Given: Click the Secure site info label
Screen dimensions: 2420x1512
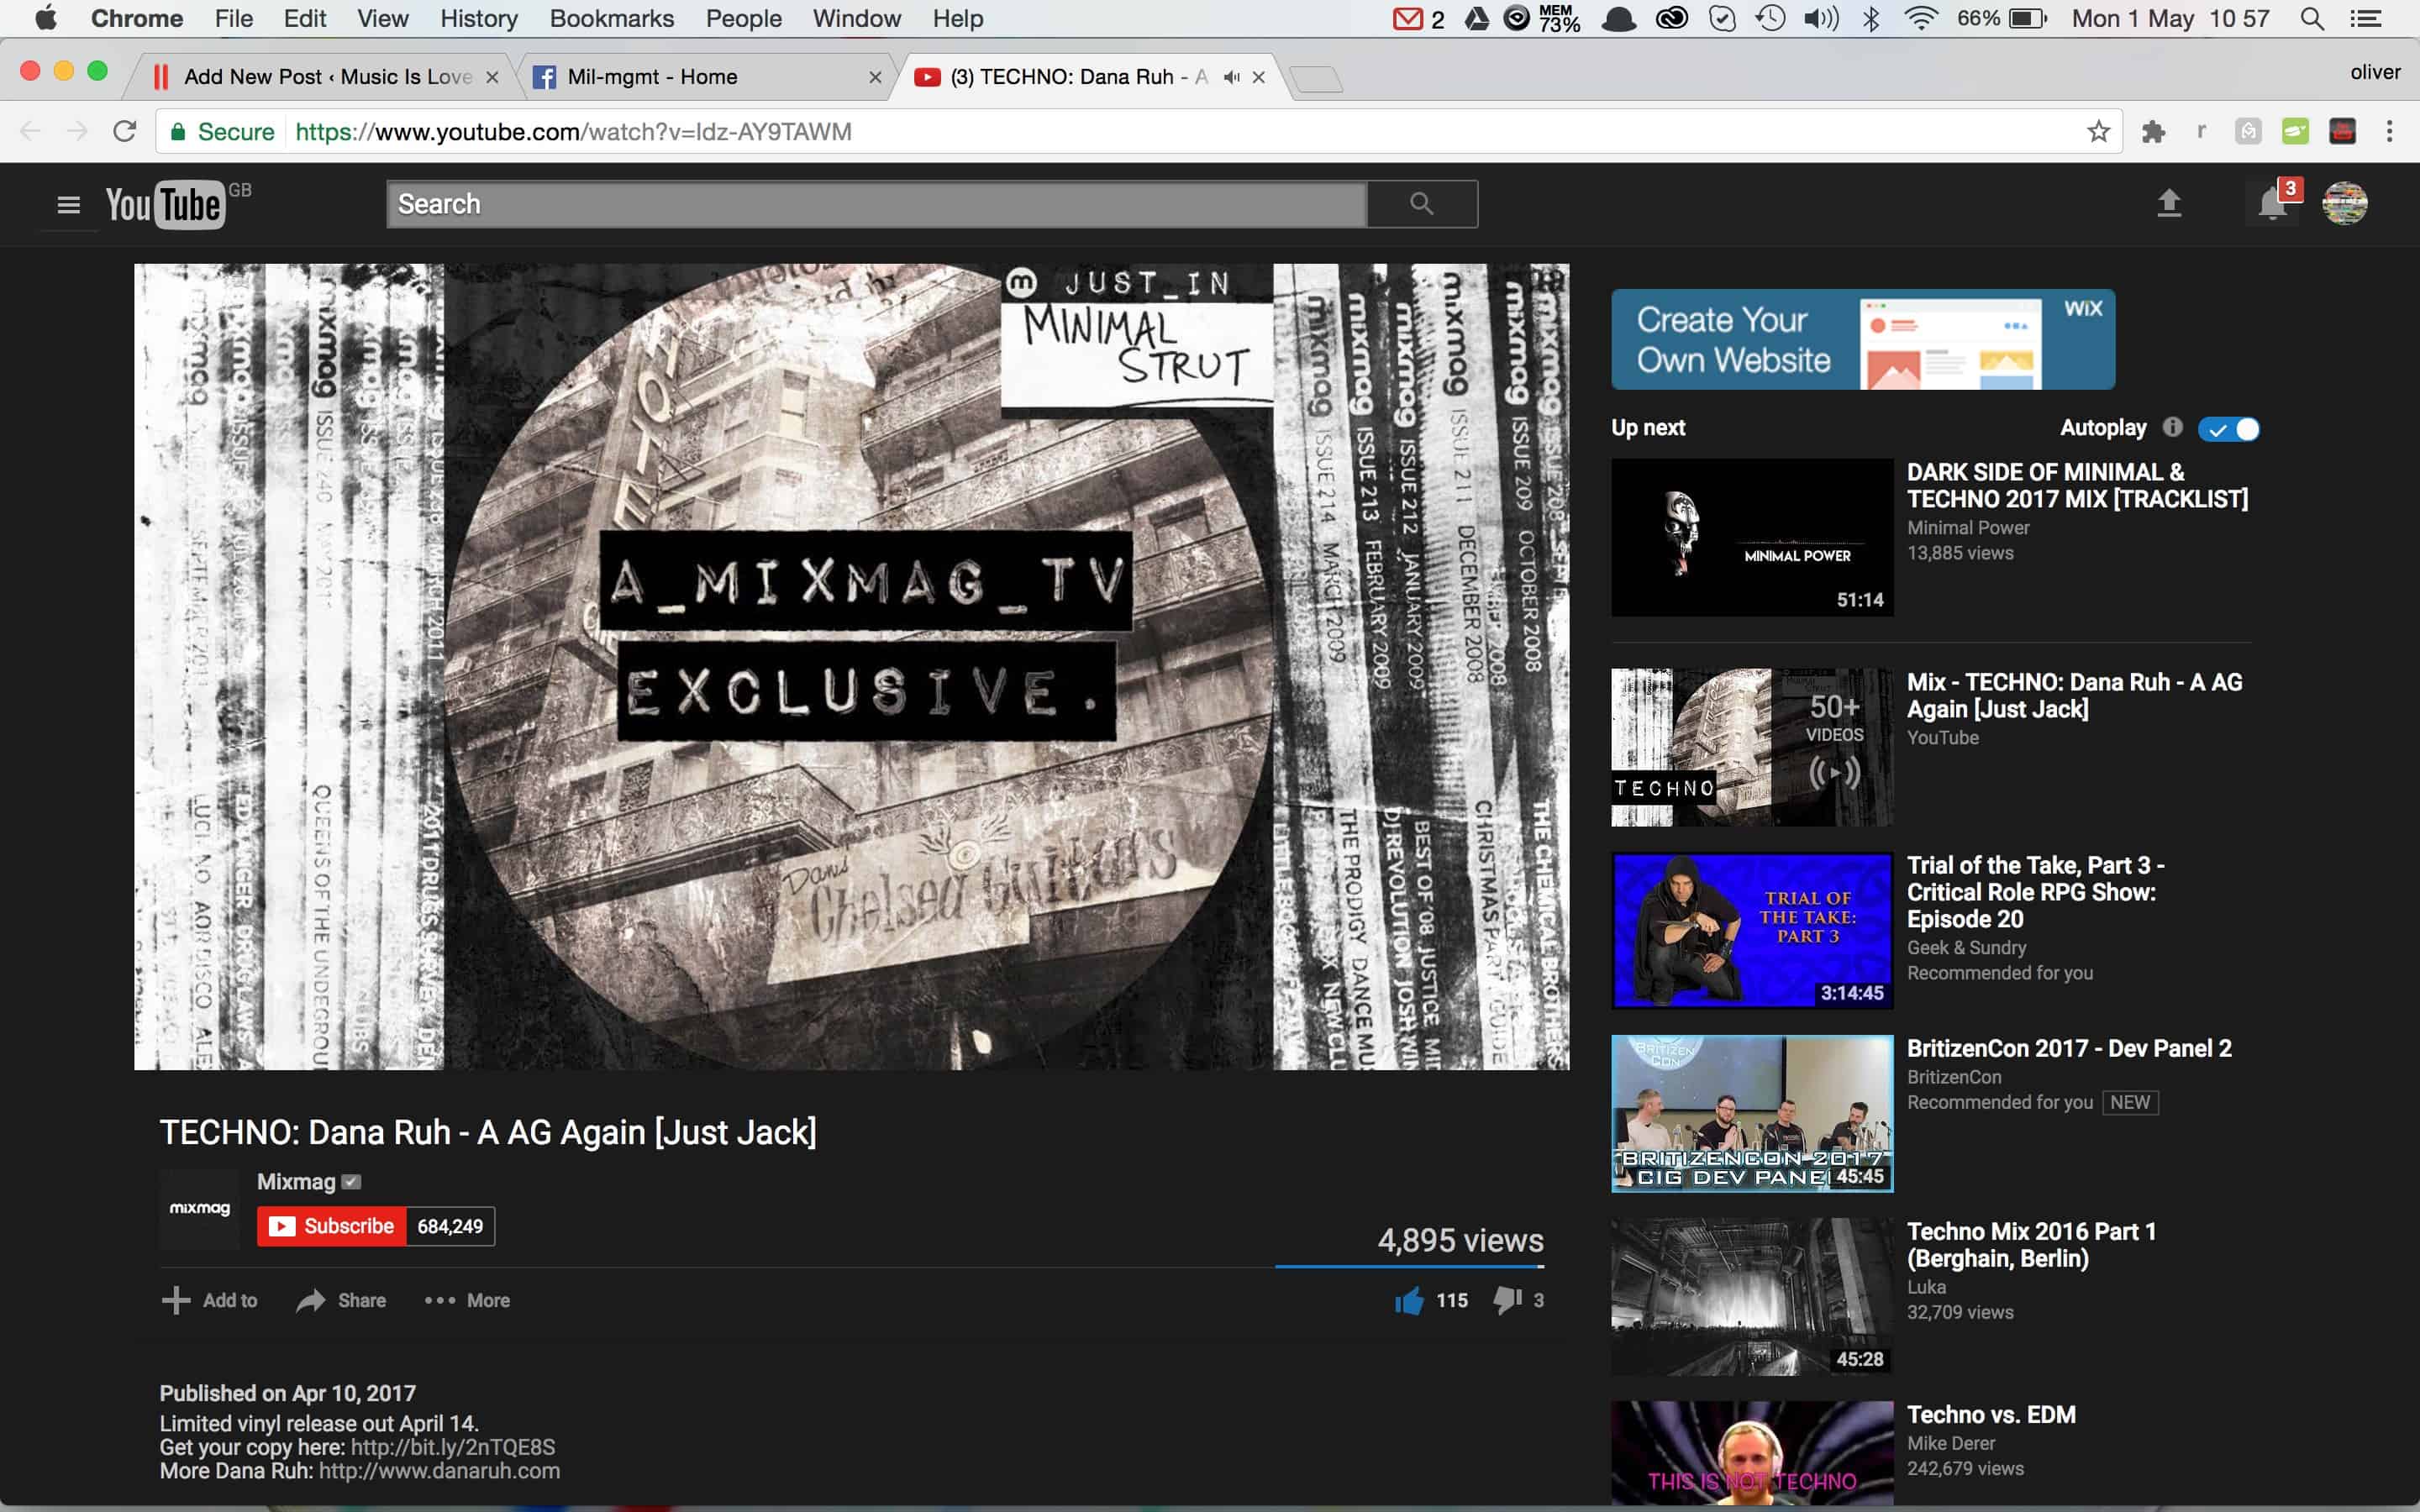Looking at the screenshot, I should [x=222, y=132].
